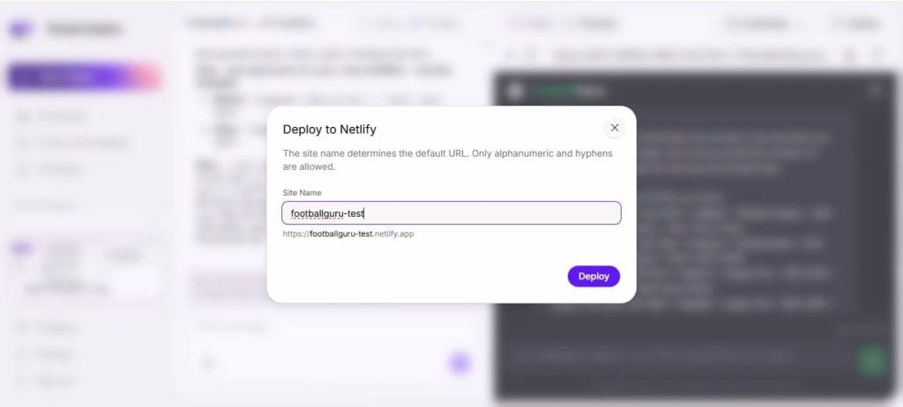The image size is (903, 407).
Task: Click the blurred purple app logo in sidebar
Action: click(x=20, y=29)
